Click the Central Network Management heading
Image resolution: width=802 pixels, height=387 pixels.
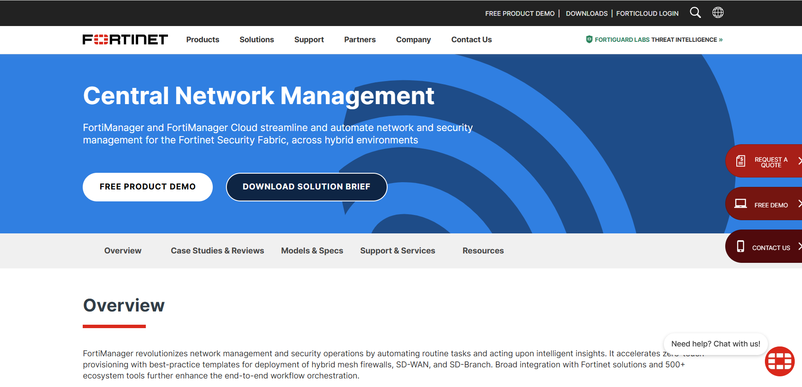[x=258, y=96]
